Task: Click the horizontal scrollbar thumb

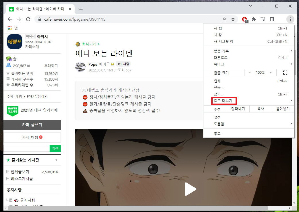Action: pyautogui.click(x=138, y=208)
